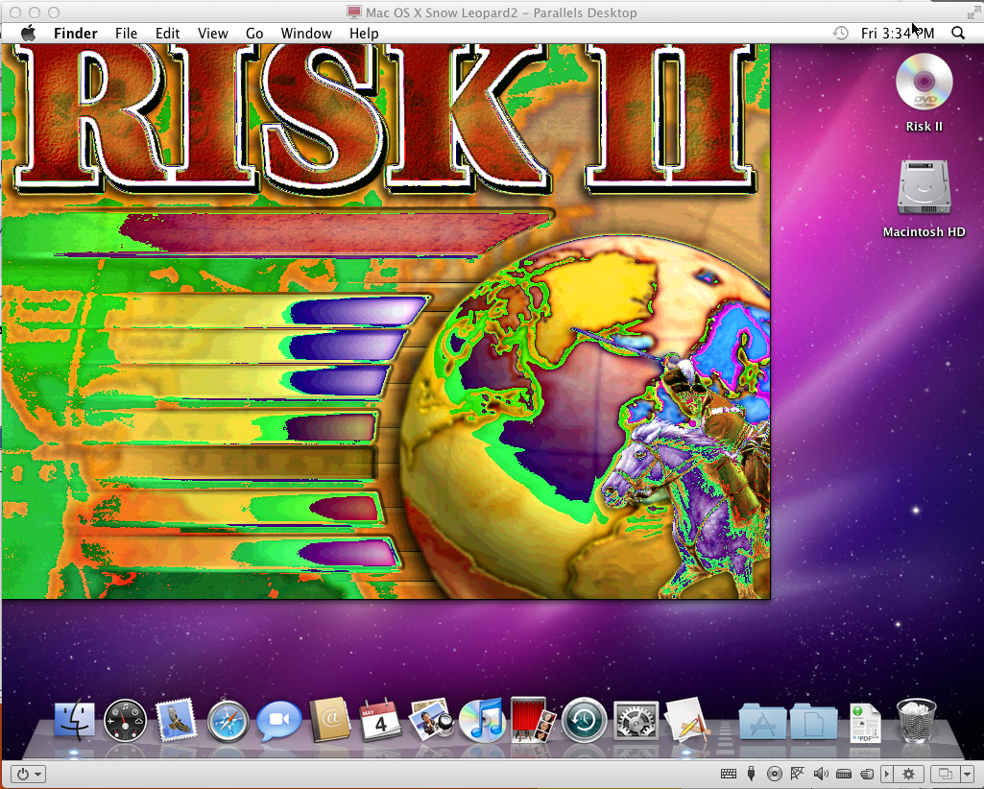Click the Parallels CD/DVD drive status icon

tap(775, 774)
